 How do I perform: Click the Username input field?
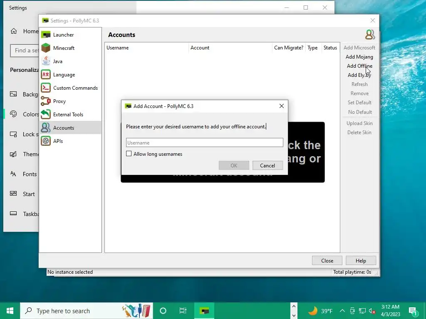205,143
